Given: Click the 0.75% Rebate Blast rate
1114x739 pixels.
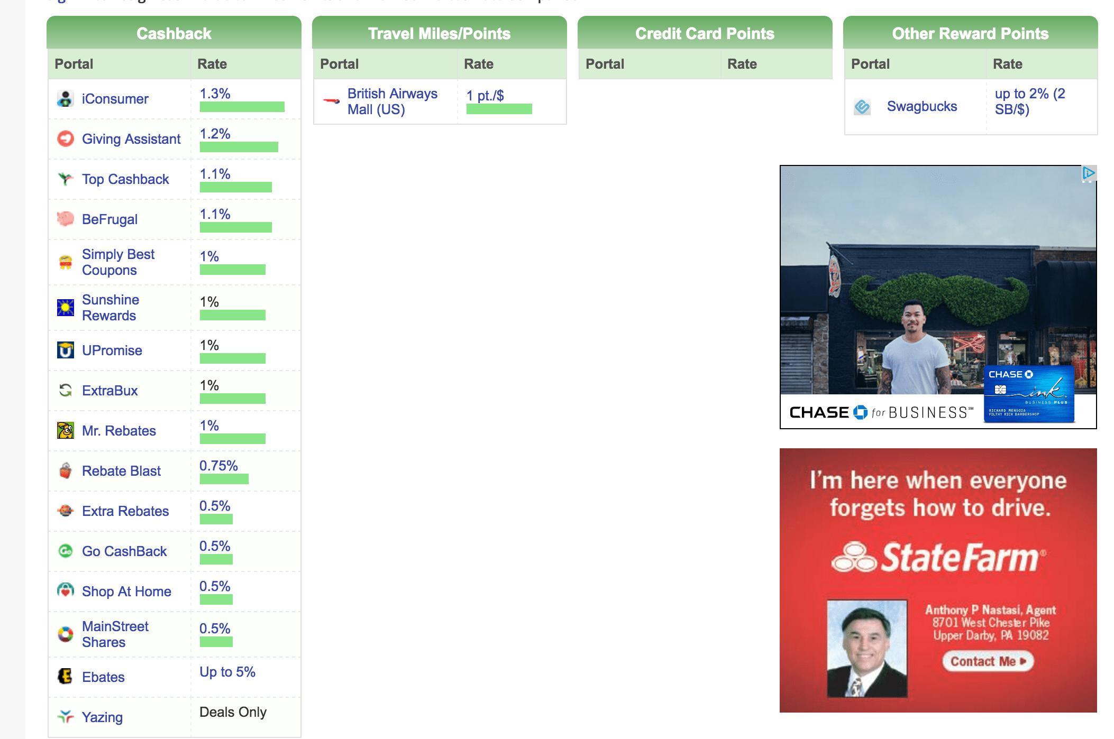Looking at the screenshot, I should tap(218, 466).
